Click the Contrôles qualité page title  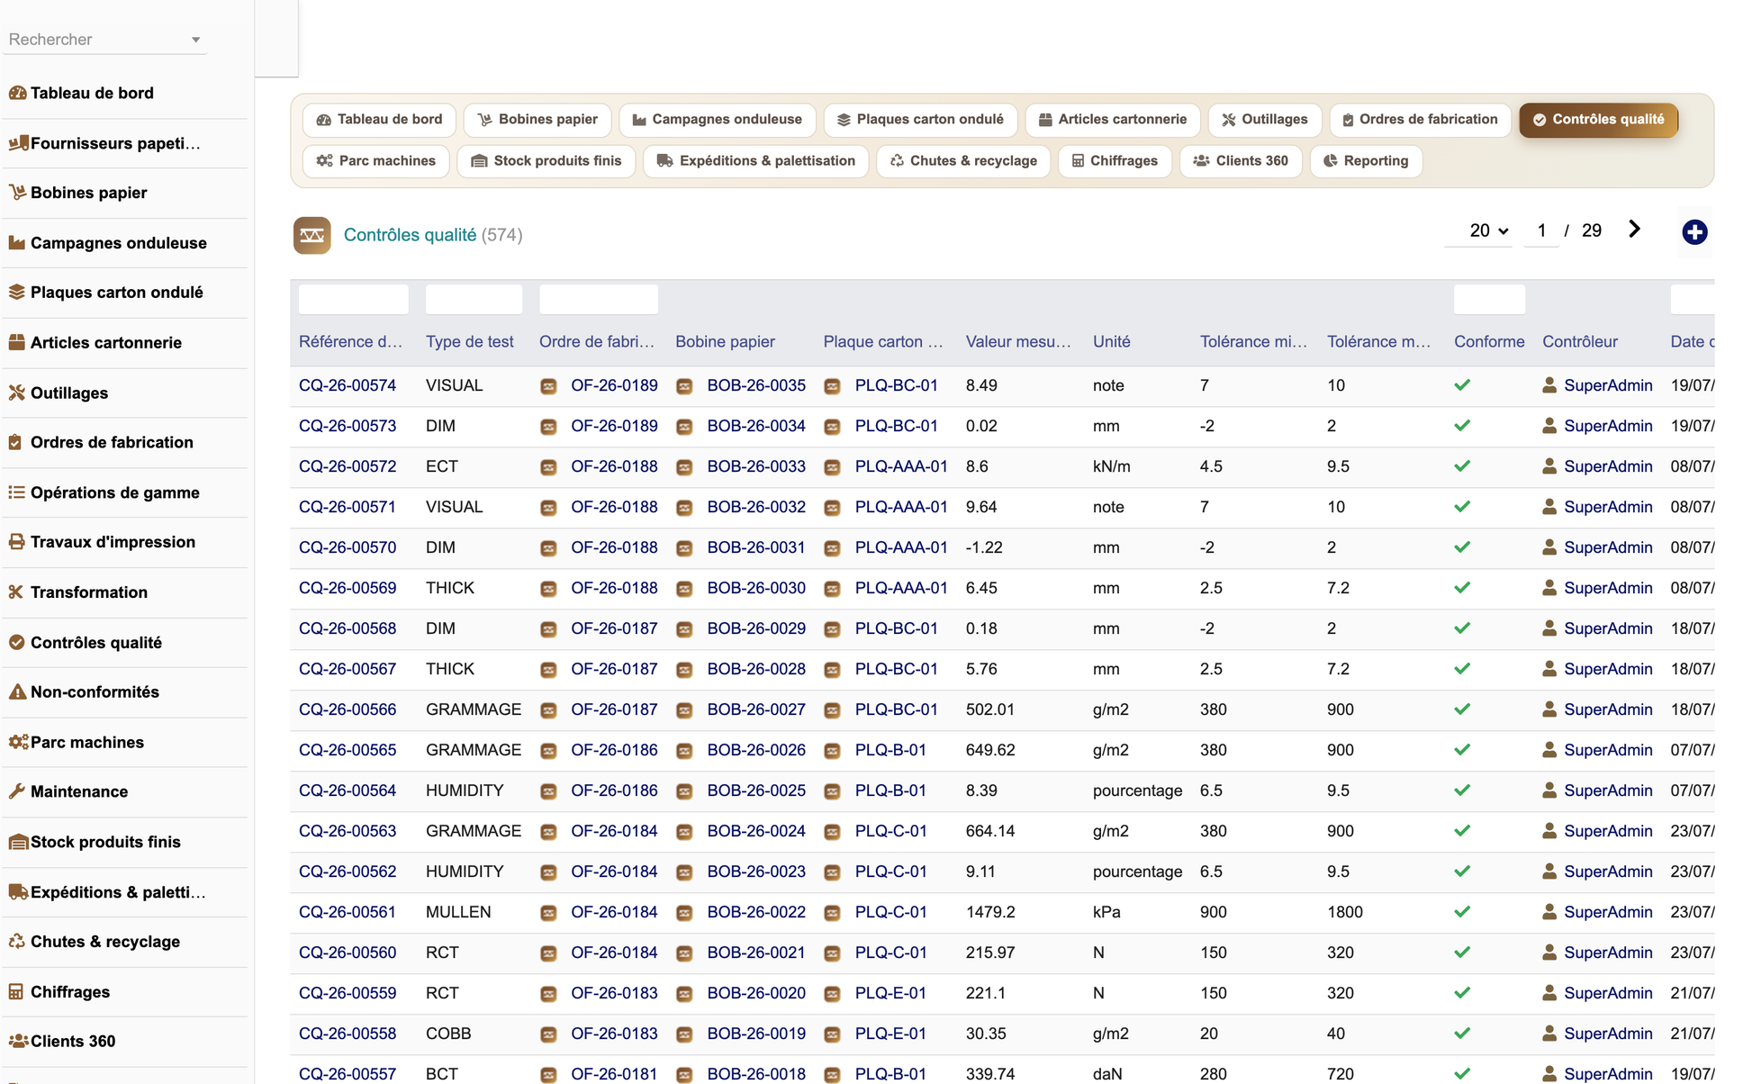410,235
